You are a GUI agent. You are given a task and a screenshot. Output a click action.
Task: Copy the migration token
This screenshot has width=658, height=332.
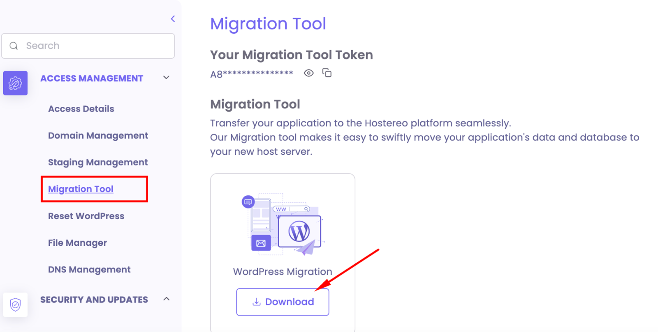327,73
